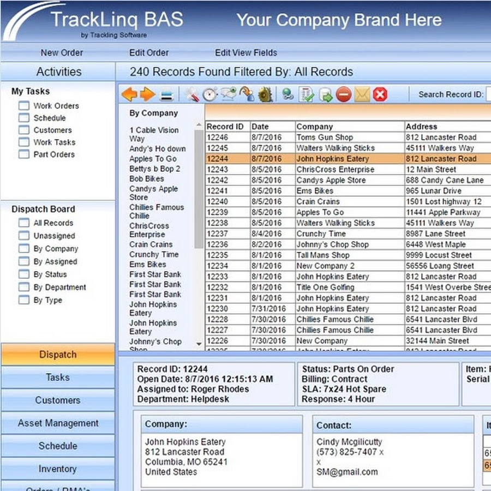
Task: Open the Edit Order menu item
Action: click(x=149, y=52)
